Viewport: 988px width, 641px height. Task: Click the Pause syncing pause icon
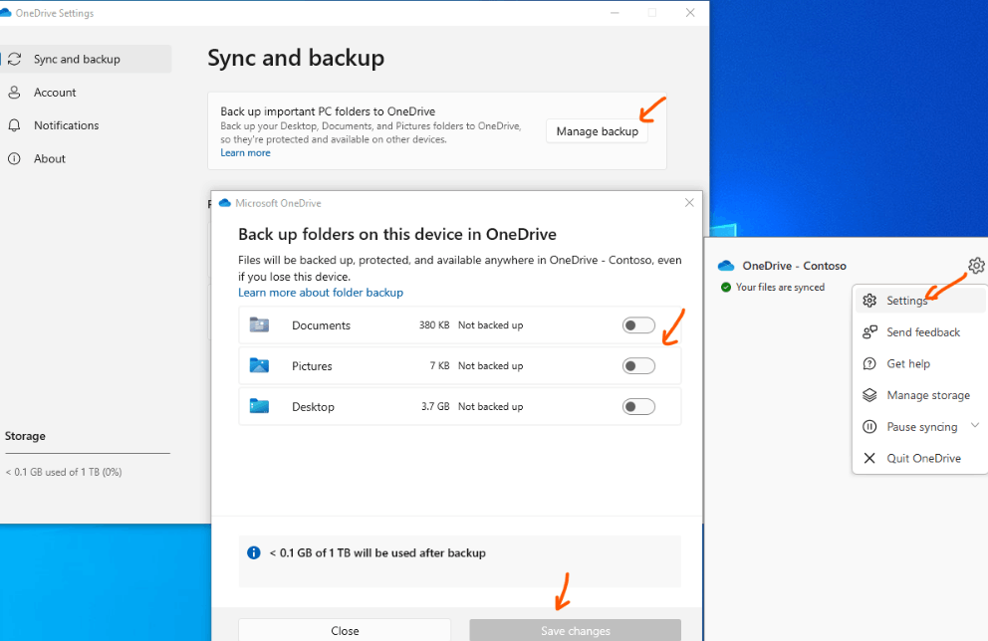click(869, 426)
